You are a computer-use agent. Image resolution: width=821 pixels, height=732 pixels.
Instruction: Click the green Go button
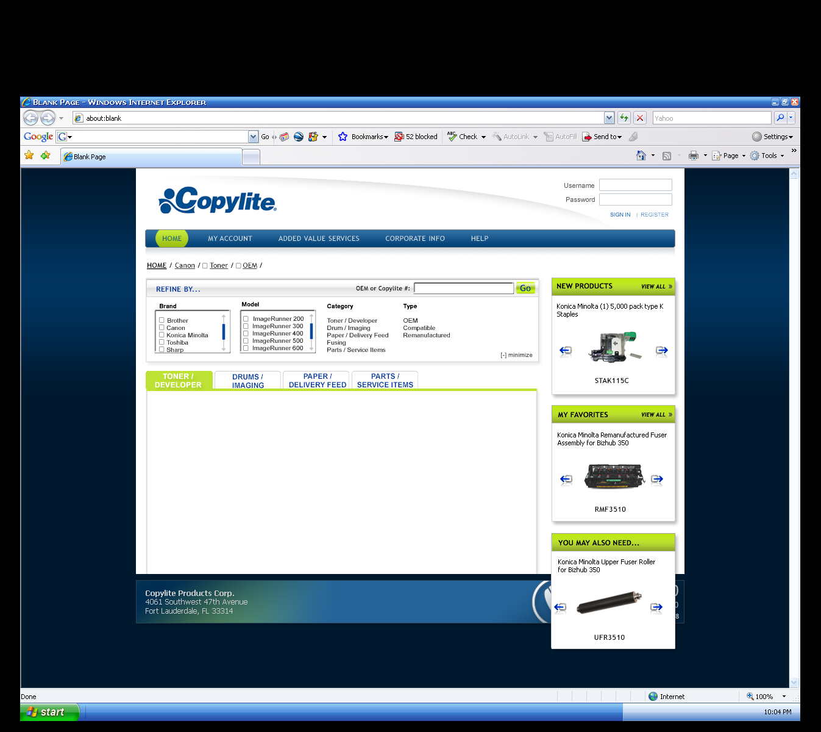click(x=525, y=288)
